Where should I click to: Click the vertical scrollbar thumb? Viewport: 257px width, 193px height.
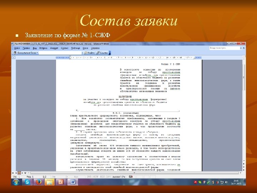point(244,77)
